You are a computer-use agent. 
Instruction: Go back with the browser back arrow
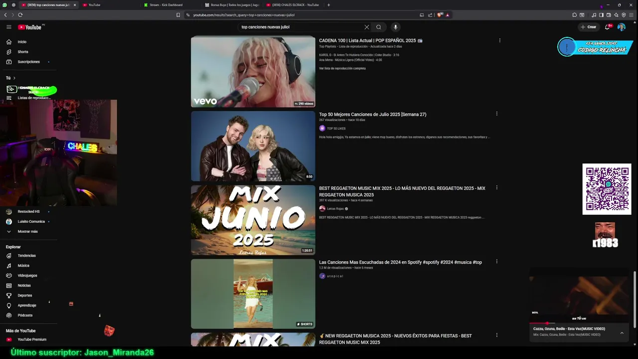(5, 15)
